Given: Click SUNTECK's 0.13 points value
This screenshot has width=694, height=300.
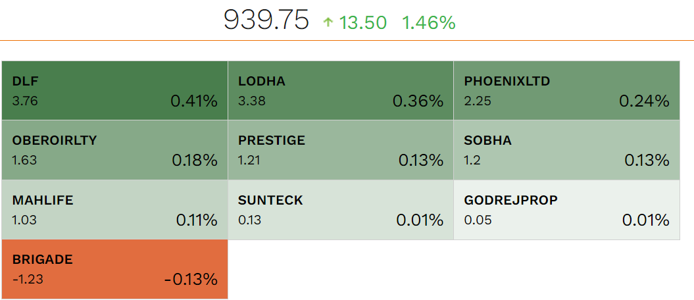Looking at the screenshot, I should tap(249, 220).
